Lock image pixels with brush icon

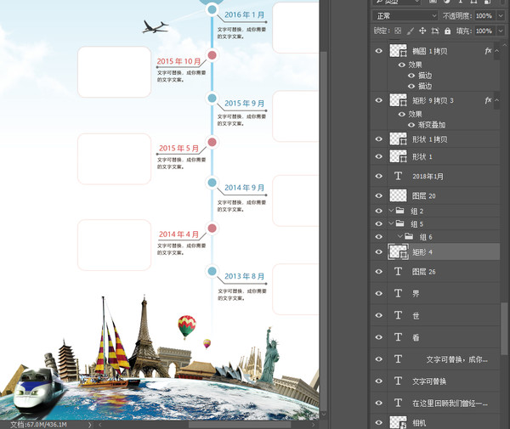tap(411, 31)
